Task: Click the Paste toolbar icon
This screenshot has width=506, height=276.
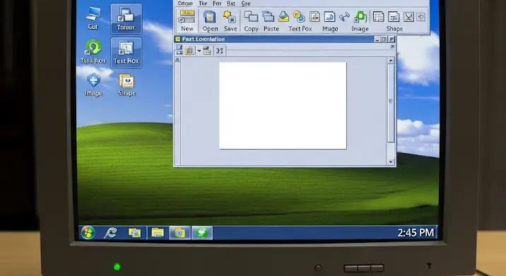Action: pyautogui.click(x=268, y=17)
